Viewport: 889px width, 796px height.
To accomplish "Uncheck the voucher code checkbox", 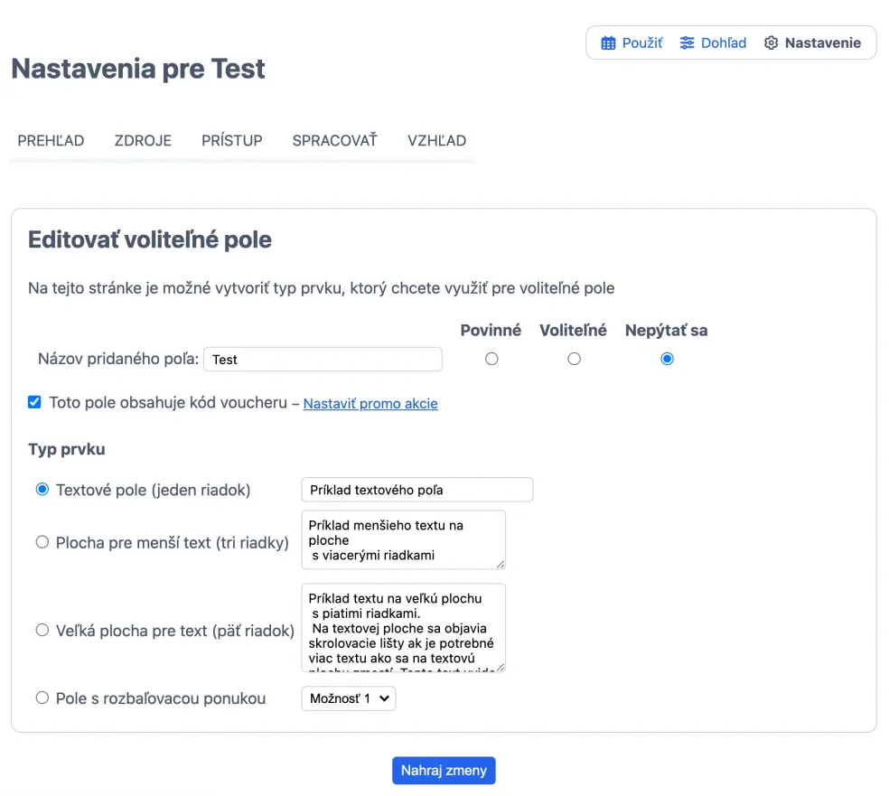I will pyautogui.click(x=34, y=402).
